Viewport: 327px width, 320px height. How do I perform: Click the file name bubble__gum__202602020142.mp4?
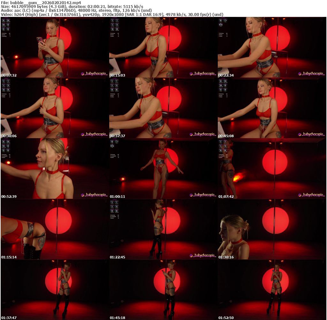[x=46, y=3]
